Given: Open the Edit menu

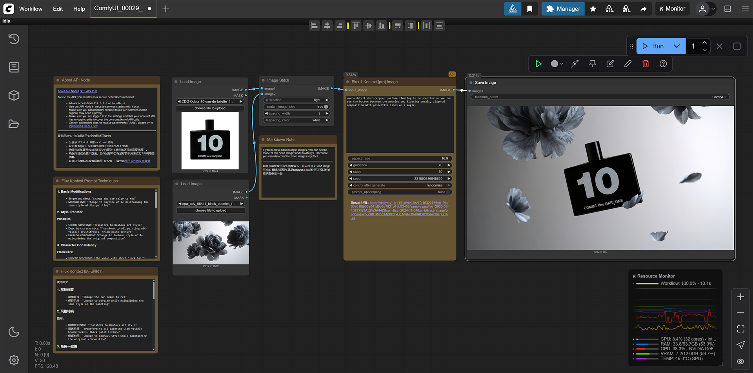Looking at the screenshot, I should tap(58, 9).
